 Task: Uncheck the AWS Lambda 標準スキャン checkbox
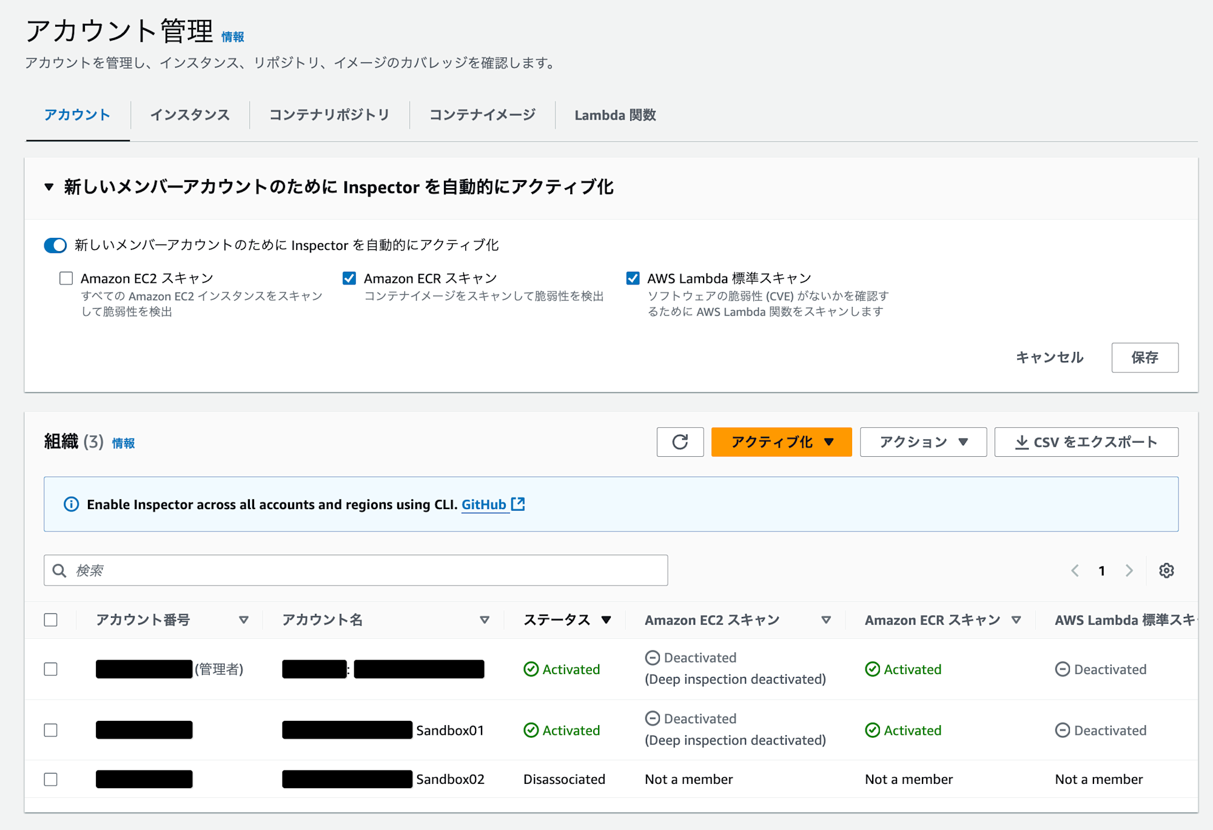click(x=633, y=278)
